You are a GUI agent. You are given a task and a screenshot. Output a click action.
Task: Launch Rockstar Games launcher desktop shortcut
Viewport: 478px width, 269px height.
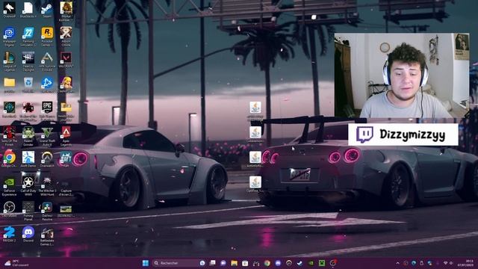[x=47, y=36]
